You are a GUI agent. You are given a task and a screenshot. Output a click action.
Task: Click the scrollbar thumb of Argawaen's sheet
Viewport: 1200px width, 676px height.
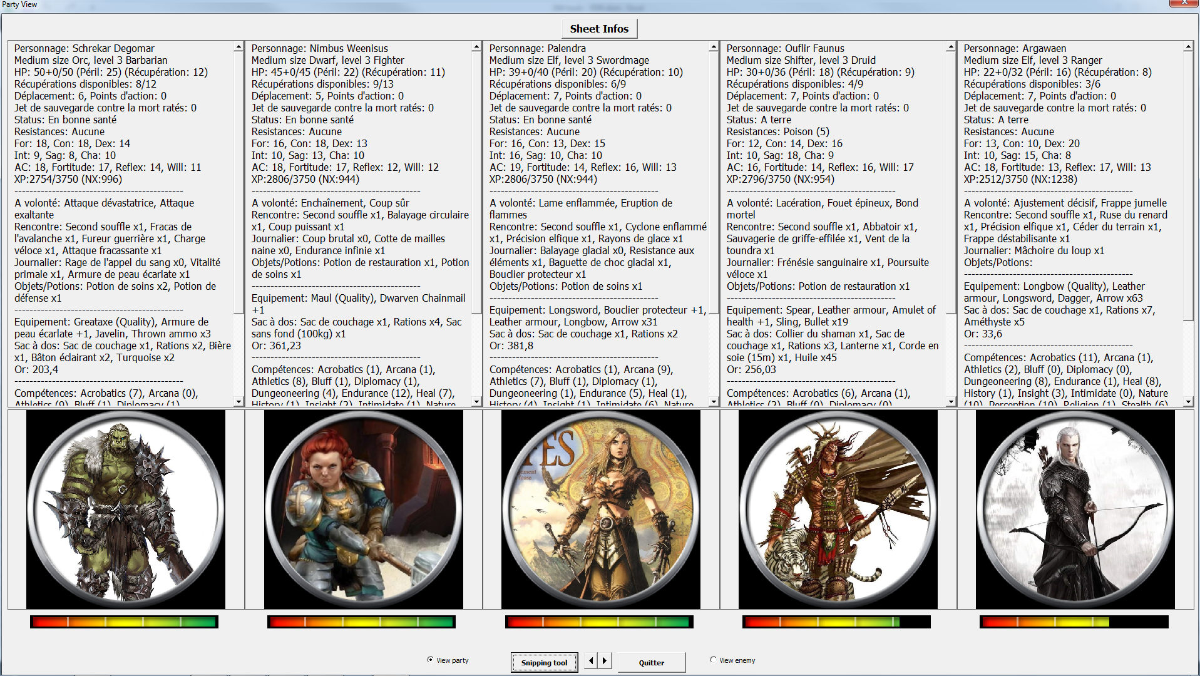coord(1188,186)
